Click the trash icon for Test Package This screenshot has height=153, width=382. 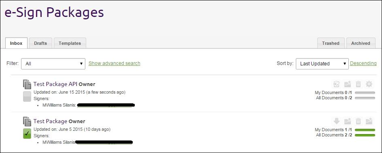pyautogui.click(x=358, y=121)
